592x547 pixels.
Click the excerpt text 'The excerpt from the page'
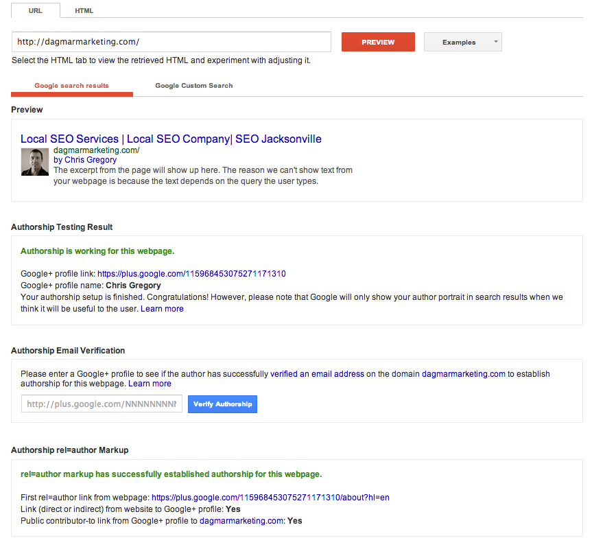203,176
